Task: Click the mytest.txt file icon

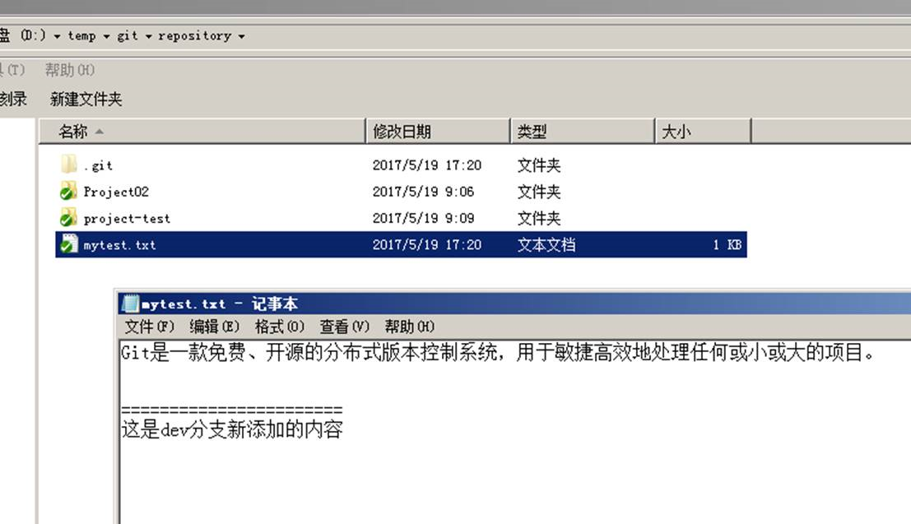Action: (68, 244)
